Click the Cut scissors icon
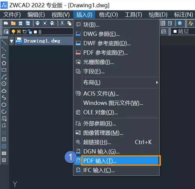The width and height of the screenshot is (195, 189). [62, 23]
